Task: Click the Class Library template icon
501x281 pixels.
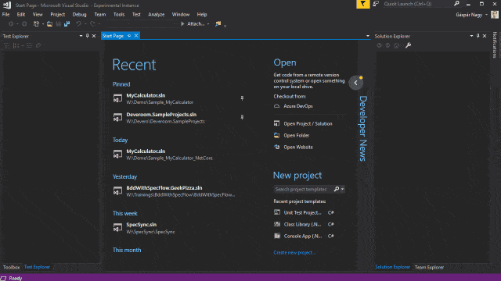Action: (277, 224)
